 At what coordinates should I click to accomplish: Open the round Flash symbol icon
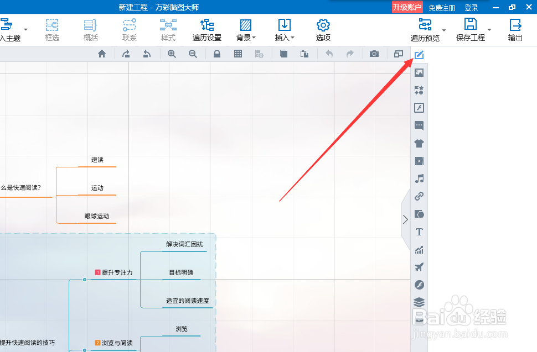tap(419, 285)
